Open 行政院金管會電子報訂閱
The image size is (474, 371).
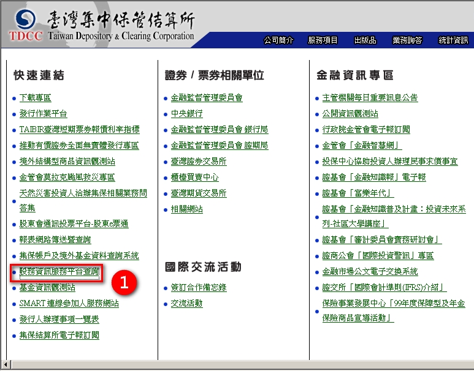click(366, 130)
